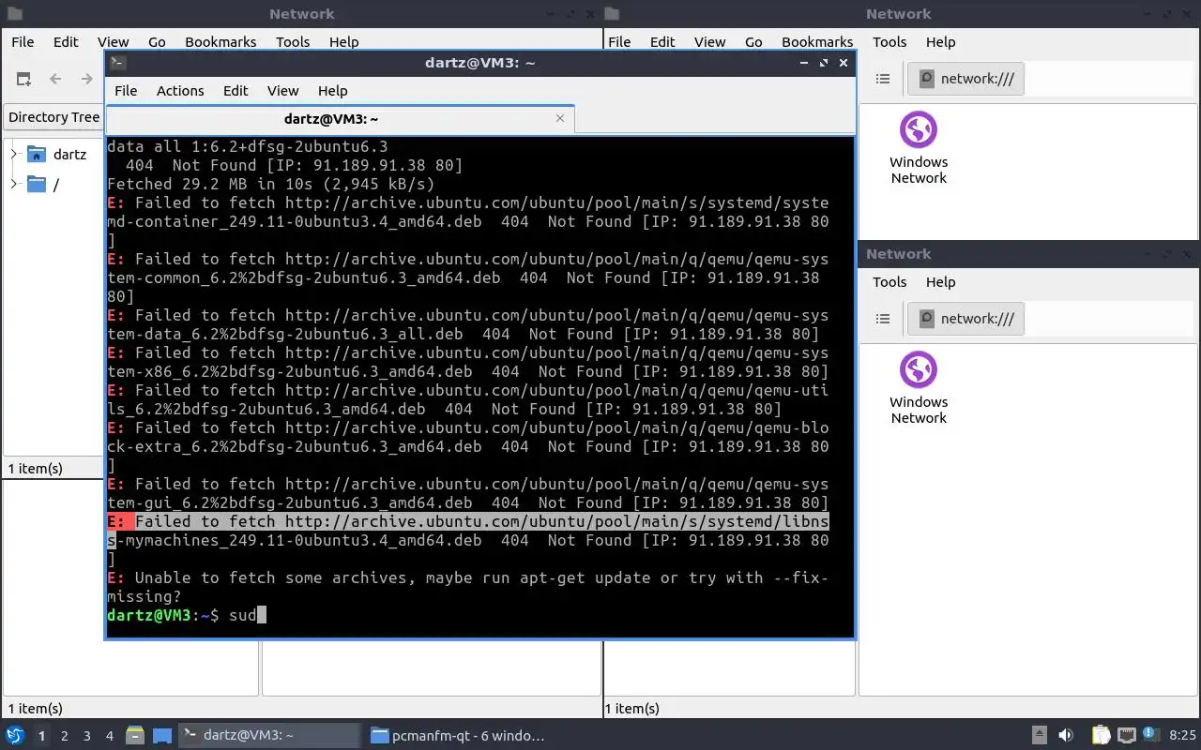
Task: Activate dartz@VM3 terminal taskbar button
Action: point(268,736)
